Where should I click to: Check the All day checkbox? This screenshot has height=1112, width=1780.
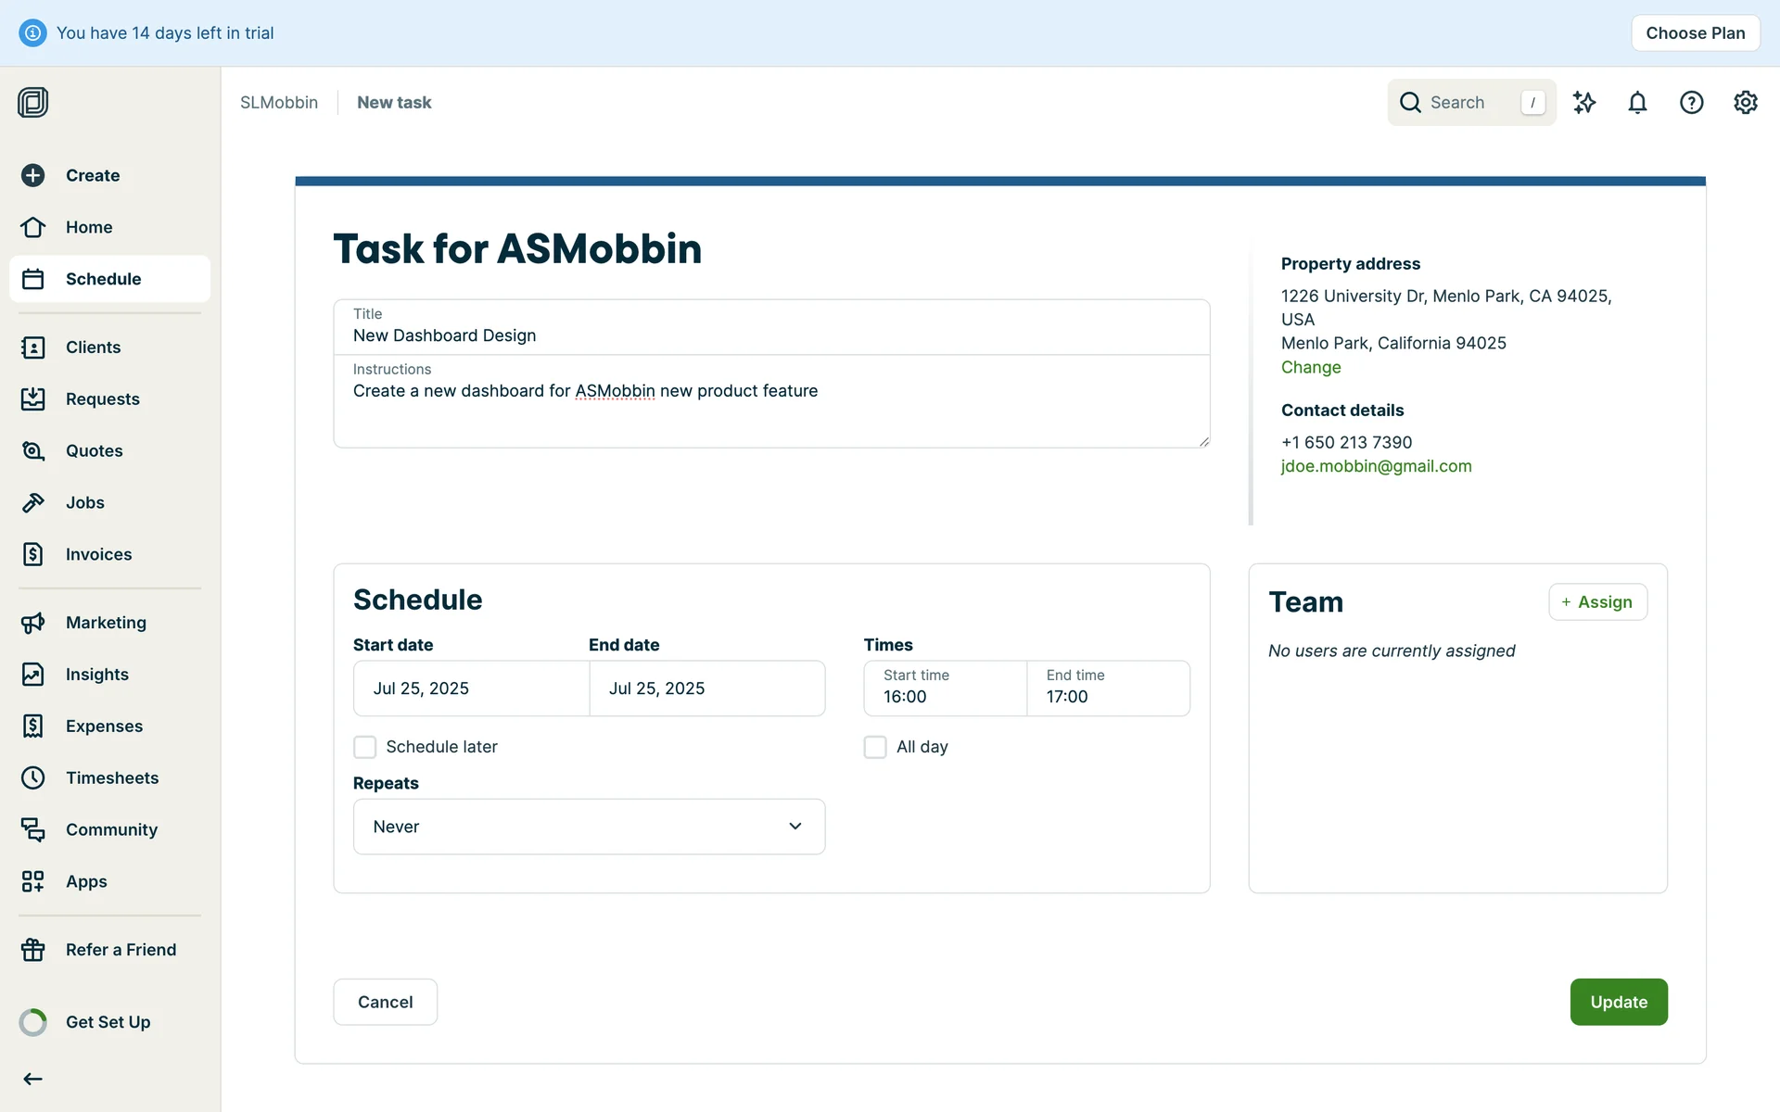[875, 747]
